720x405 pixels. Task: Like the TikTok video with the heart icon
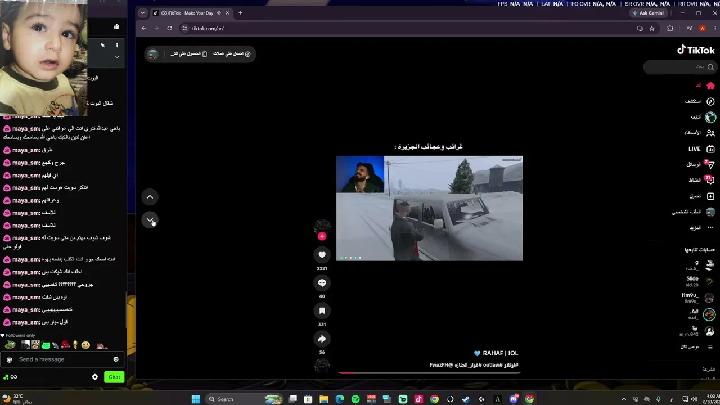point(322,255)
